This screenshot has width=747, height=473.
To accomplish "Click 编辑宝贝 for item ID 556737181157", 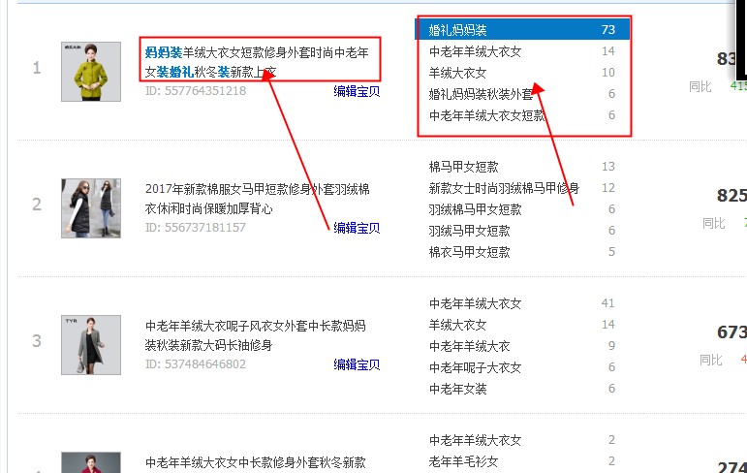I will 357,228.
